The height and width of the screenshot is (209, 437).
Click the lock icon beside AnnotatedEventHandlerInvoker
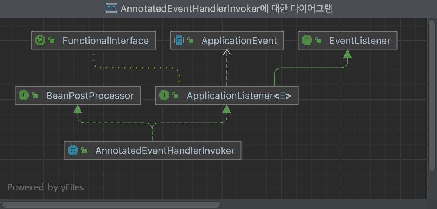(x=84, y=150)
